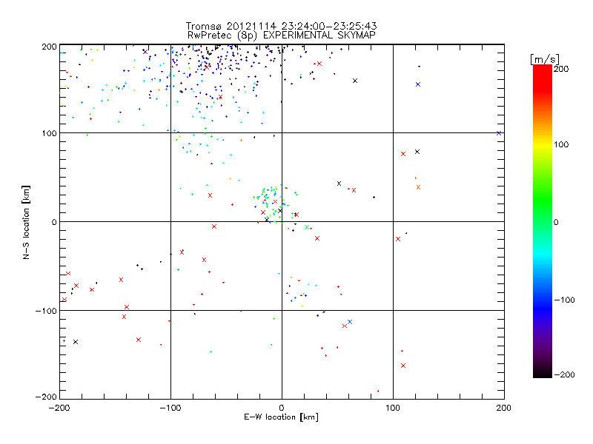Click the title line "Tromsø 20121114 23:24:00-23:25:43"

[281, 26]
